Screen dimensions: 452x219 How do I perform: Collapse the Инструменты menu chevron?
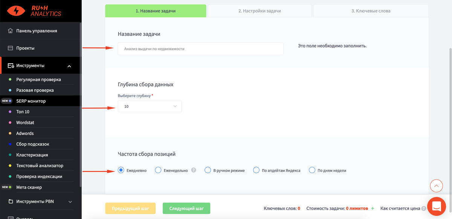pos(69,66)
